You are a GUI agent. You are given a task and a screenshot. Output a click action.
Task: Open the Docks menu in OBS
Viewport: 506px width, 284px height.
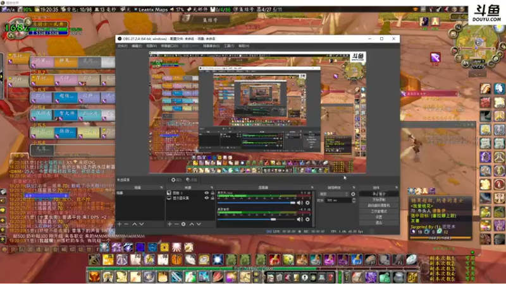coord(170,46)
